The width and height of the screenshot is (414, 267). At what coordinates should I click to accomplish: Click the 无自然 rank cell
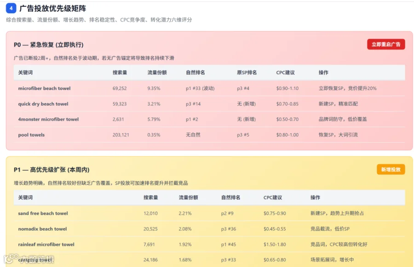pos(193,135)
